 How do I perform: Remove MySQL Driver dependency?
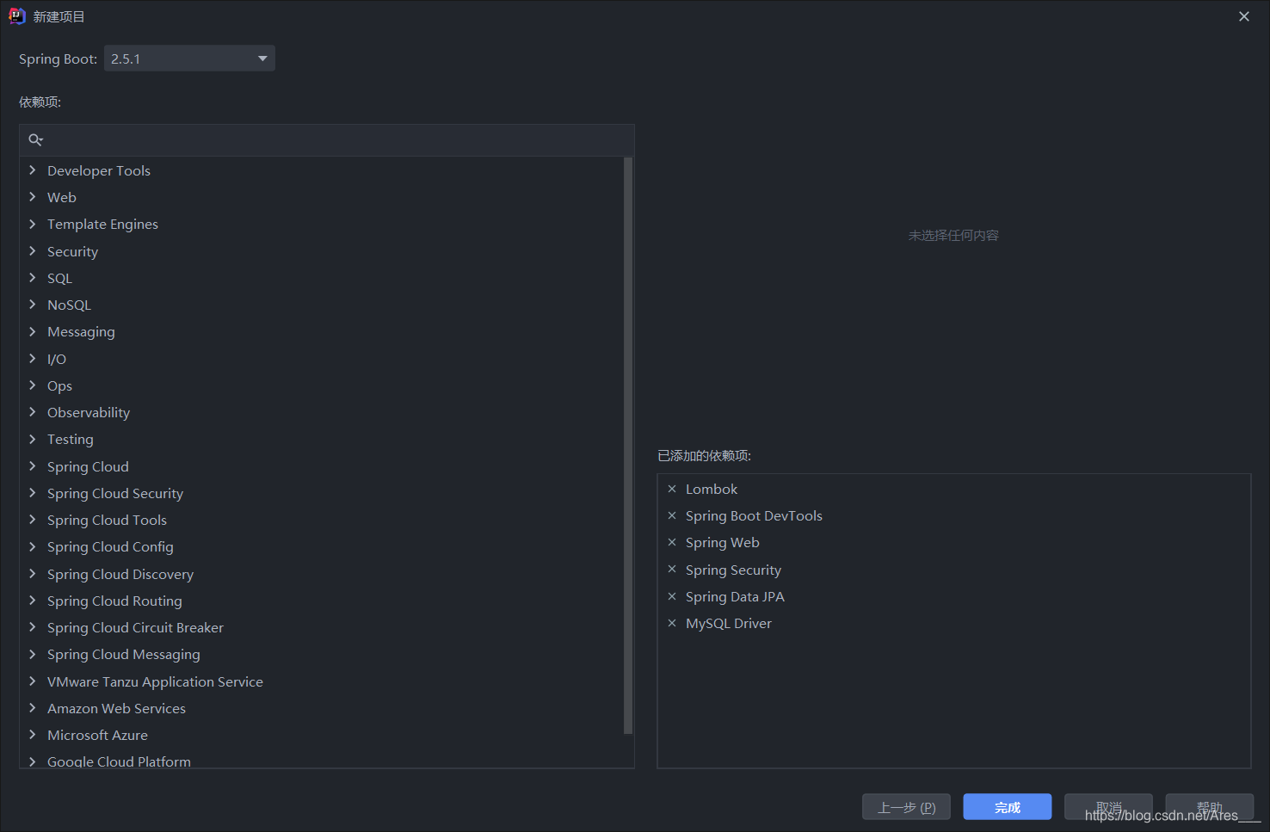[x=672, y=623]
